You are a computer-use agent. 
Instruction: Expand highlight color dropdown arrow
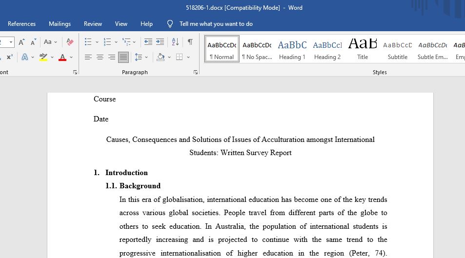coord(52,57)
